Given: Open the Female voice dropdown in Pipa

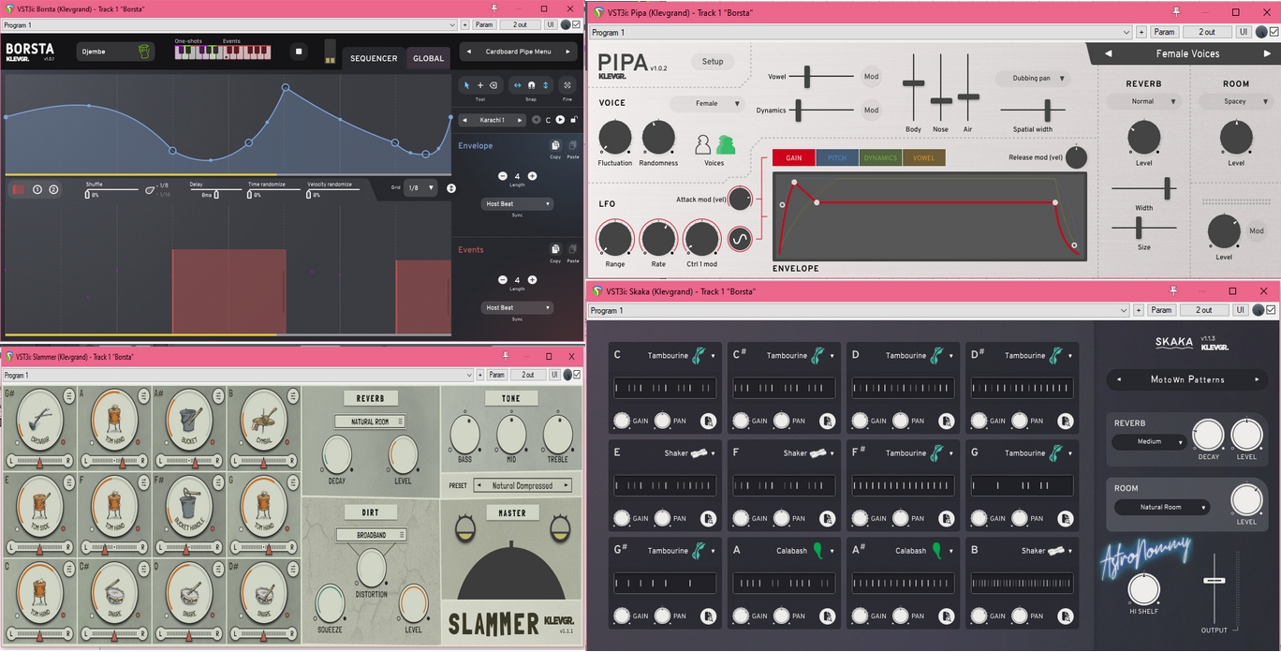Looking at the screenshot, I should [707, 104].
